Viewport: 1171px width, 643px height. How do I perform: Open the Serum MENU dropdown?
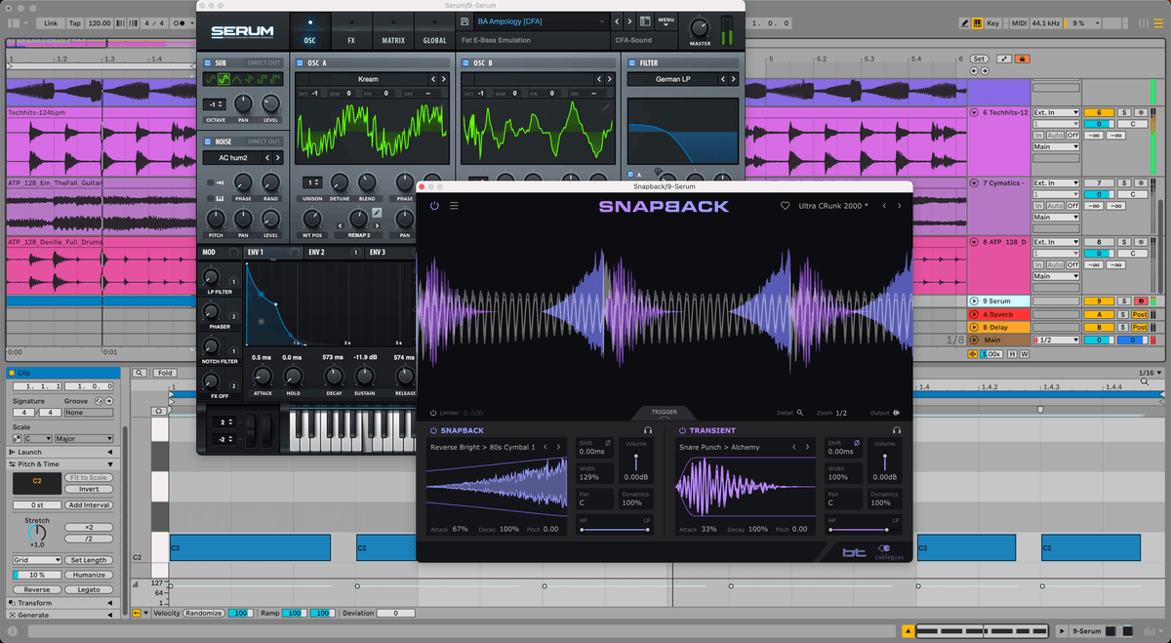[666, 20]
